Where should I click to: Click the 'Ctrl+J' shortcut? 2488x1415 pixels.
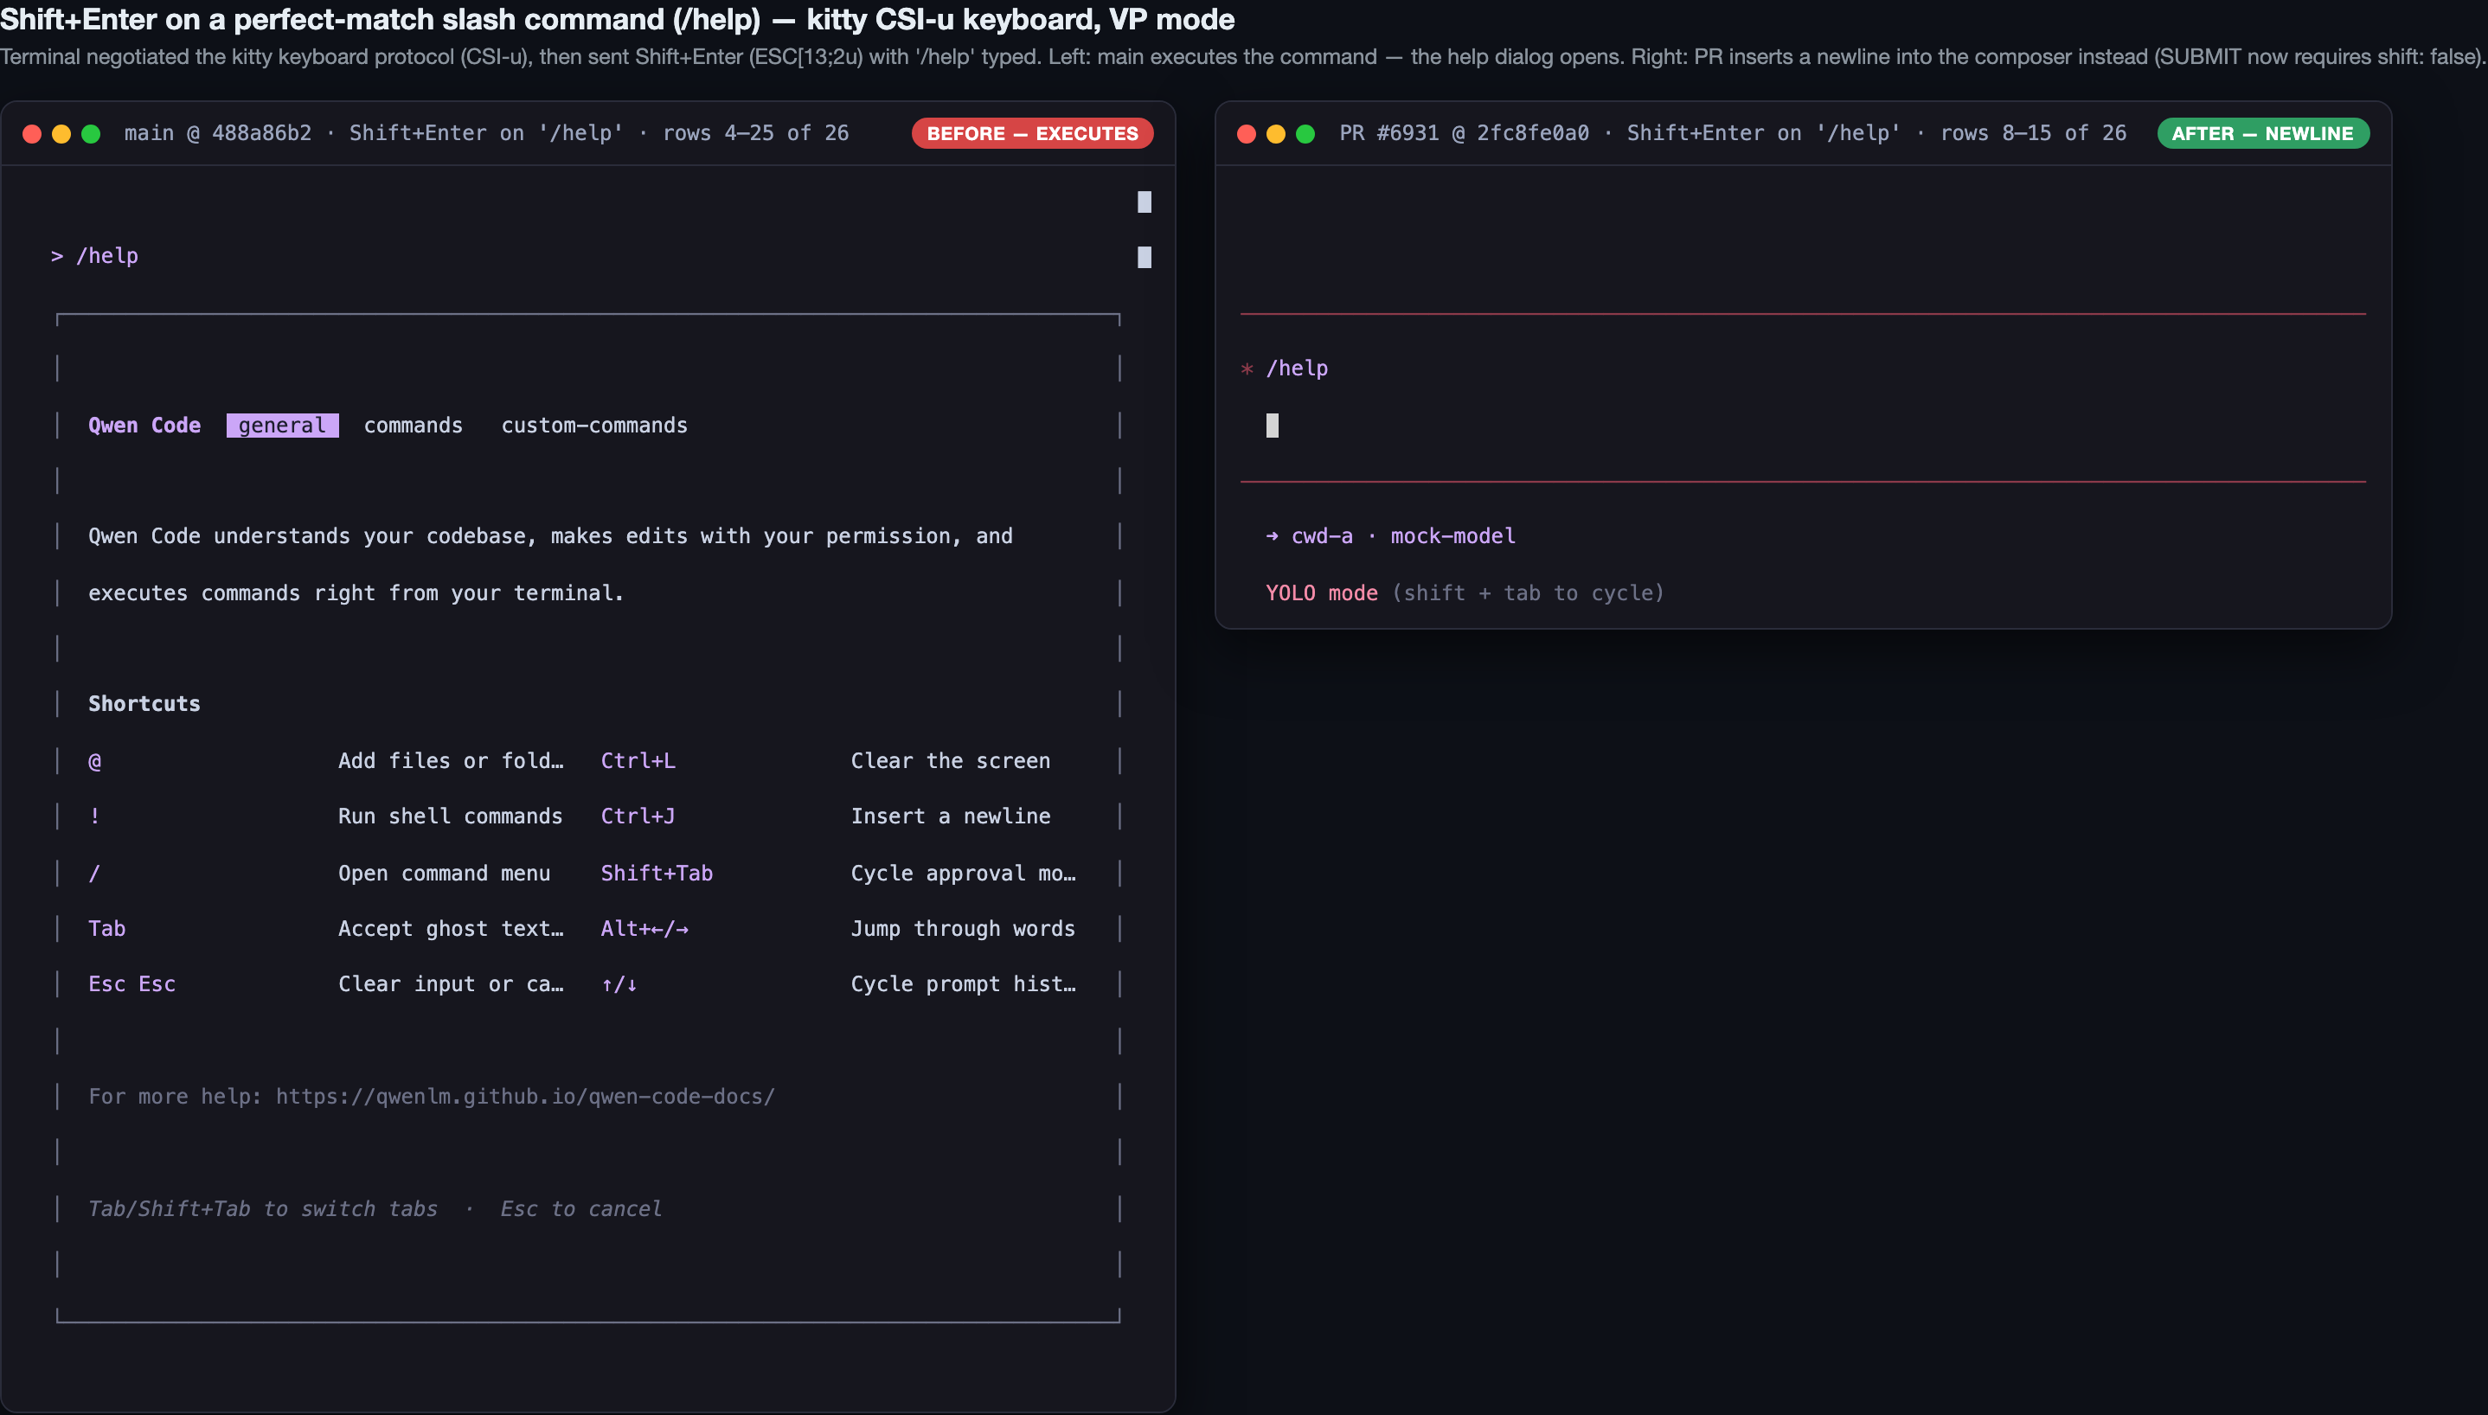(x=638, y=816)
